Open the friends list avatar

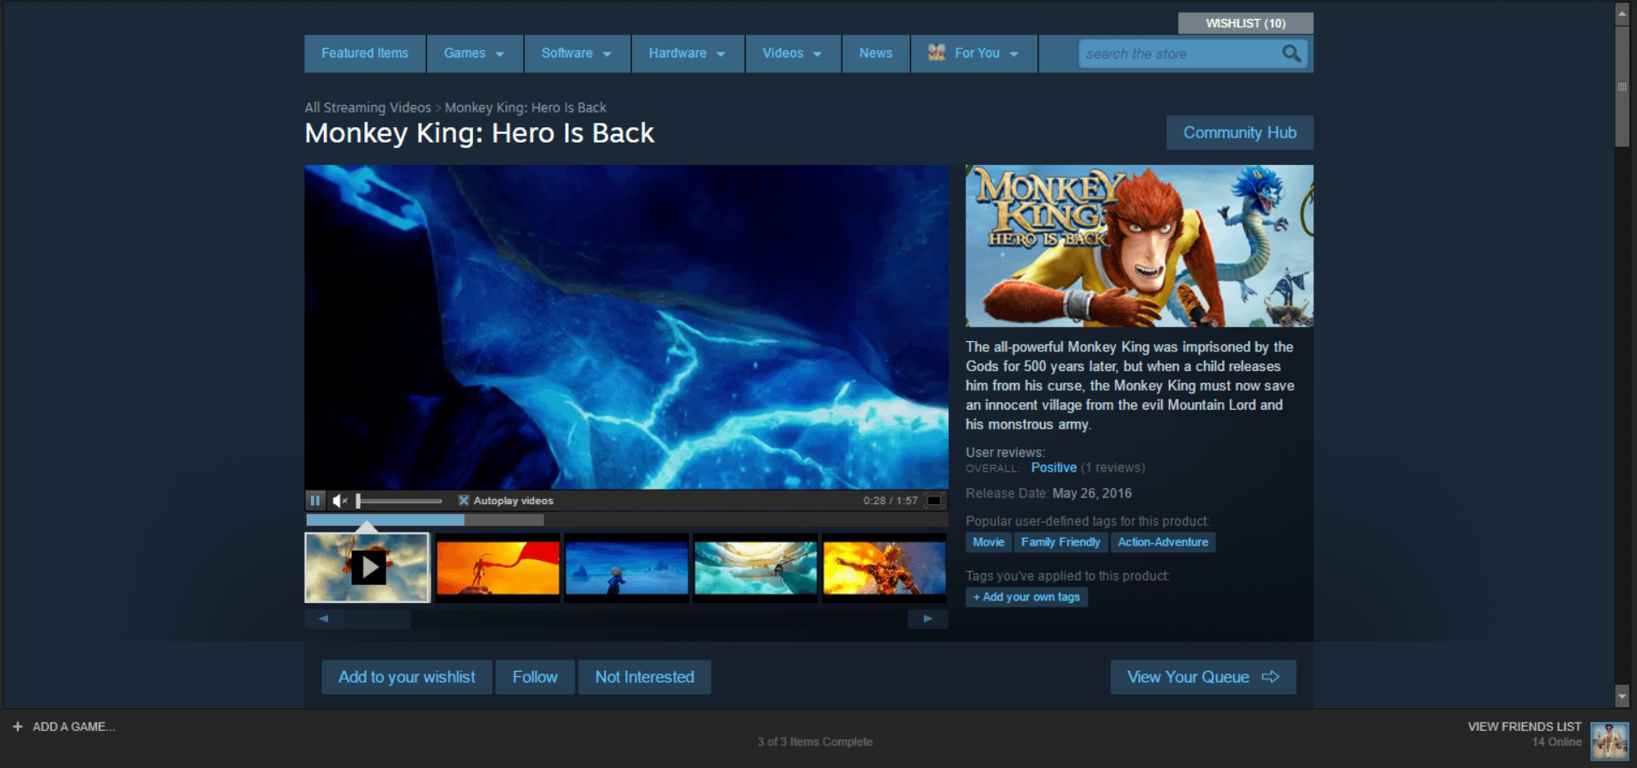[1610, 741]
